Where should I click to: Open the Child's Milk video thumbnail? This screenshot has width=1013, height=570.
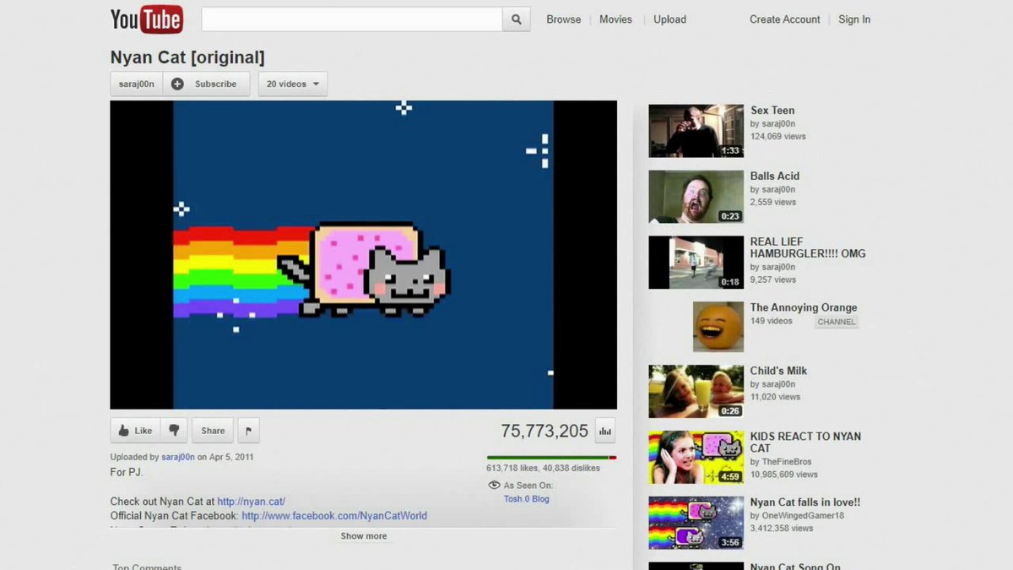coord(696,391)
